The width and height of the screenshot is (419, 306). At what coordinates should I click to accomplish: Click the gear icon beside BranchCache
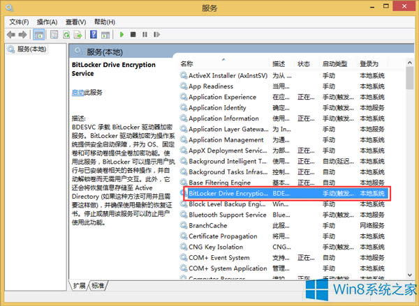(184, 225)
